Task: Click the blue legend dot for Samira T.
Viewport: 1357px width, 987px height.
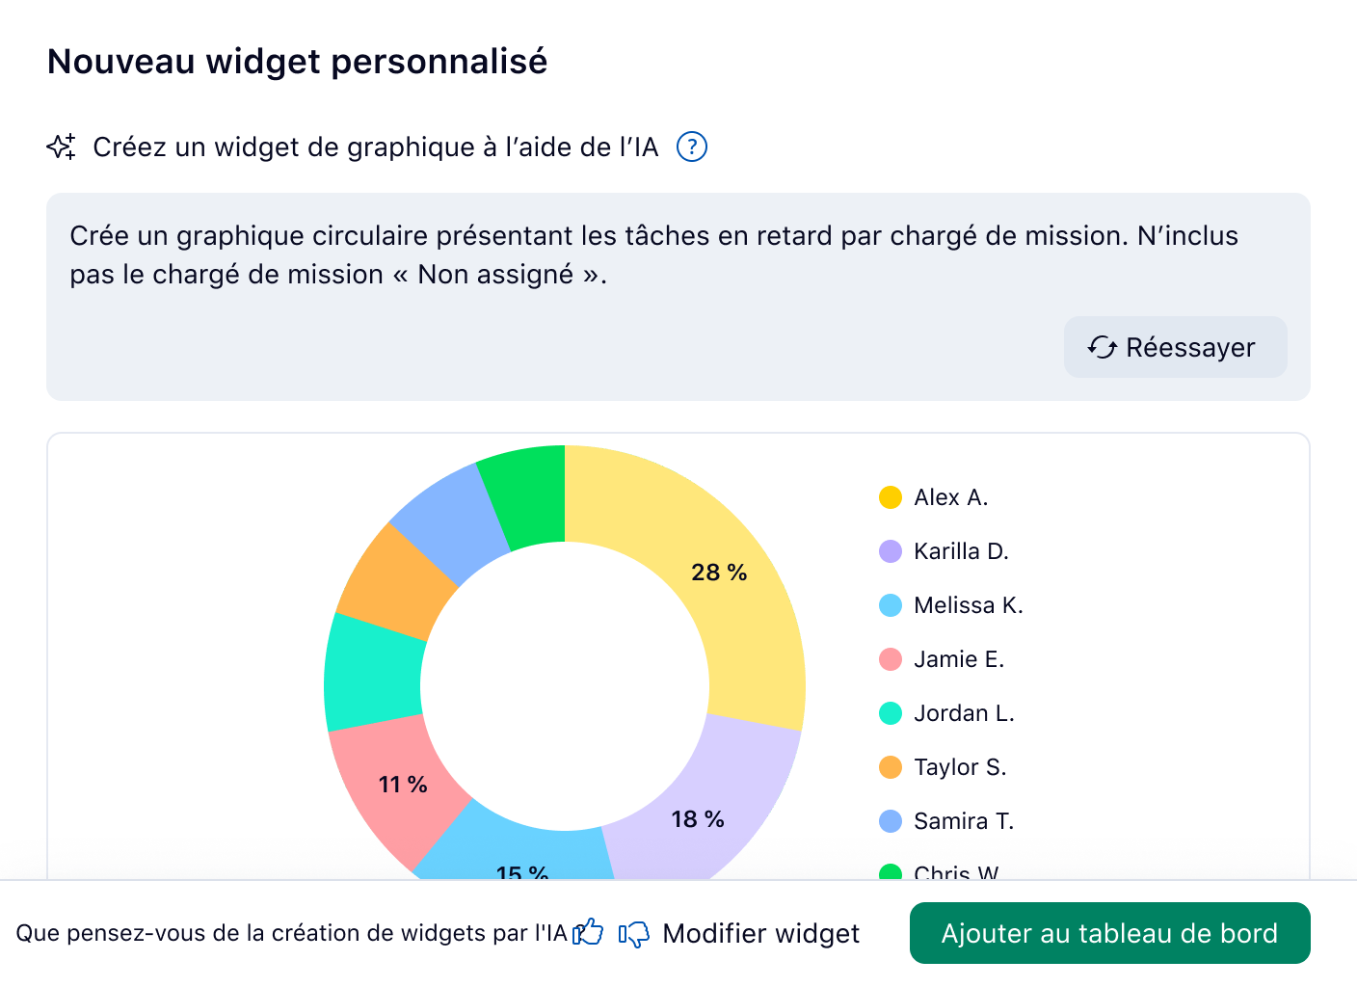Action: [x=889, y=821]
